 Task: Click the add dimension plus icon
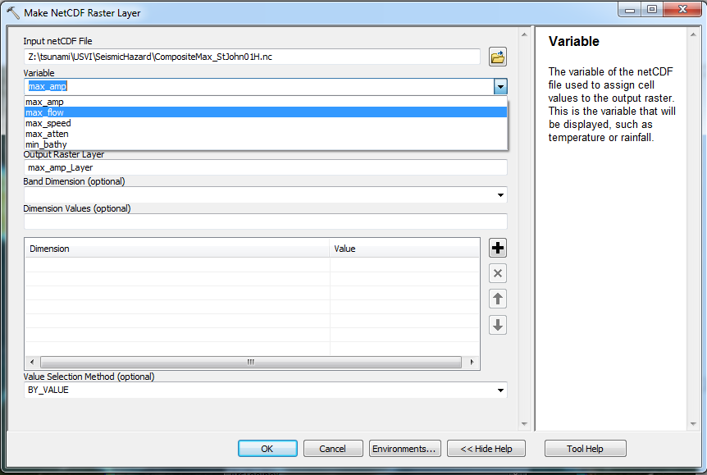497,248
